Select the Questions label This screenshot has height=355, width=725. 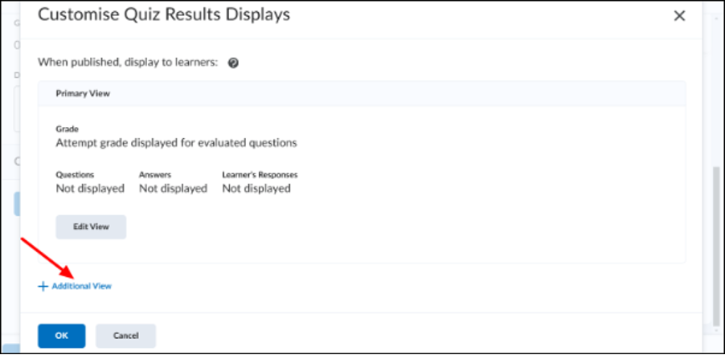75,175
